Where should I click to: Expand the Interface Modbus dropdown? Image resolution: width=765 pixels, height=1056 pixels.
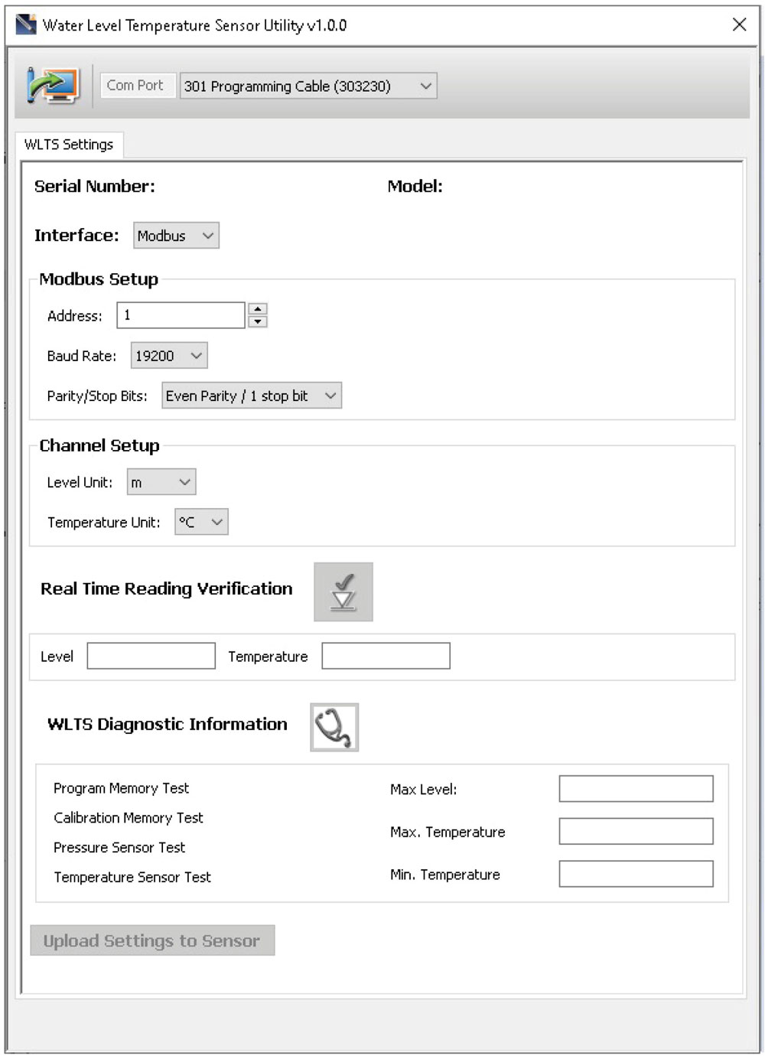(176, 236)
